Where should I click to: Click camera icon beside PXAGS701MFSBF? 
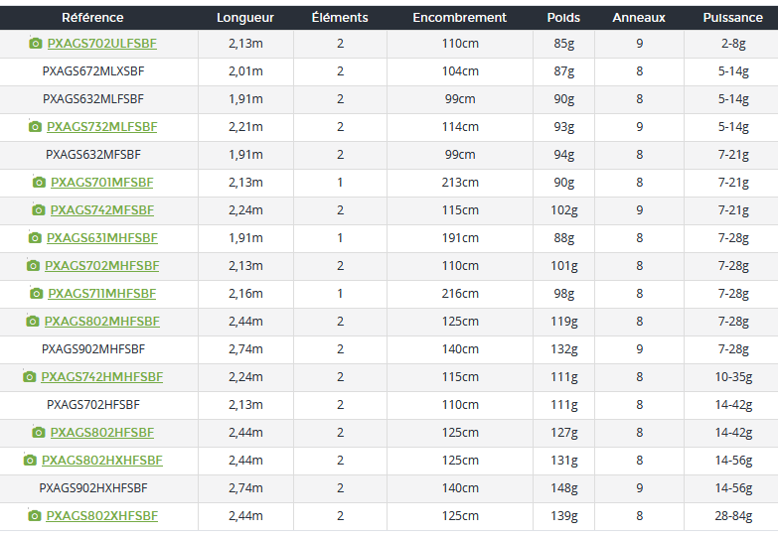pos(40,183)
